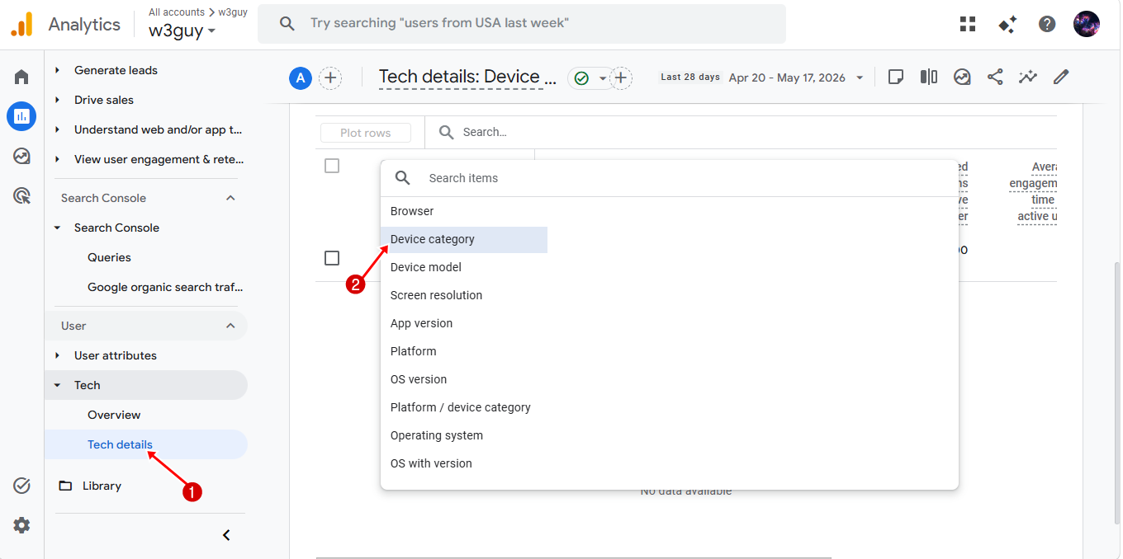
Task: Check the first table row checkbox
Action: click(332, 258)
